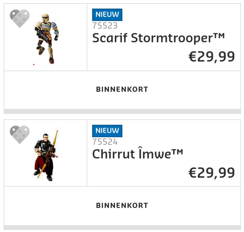Click the gray bar below Chirrut card

[122, 228]
